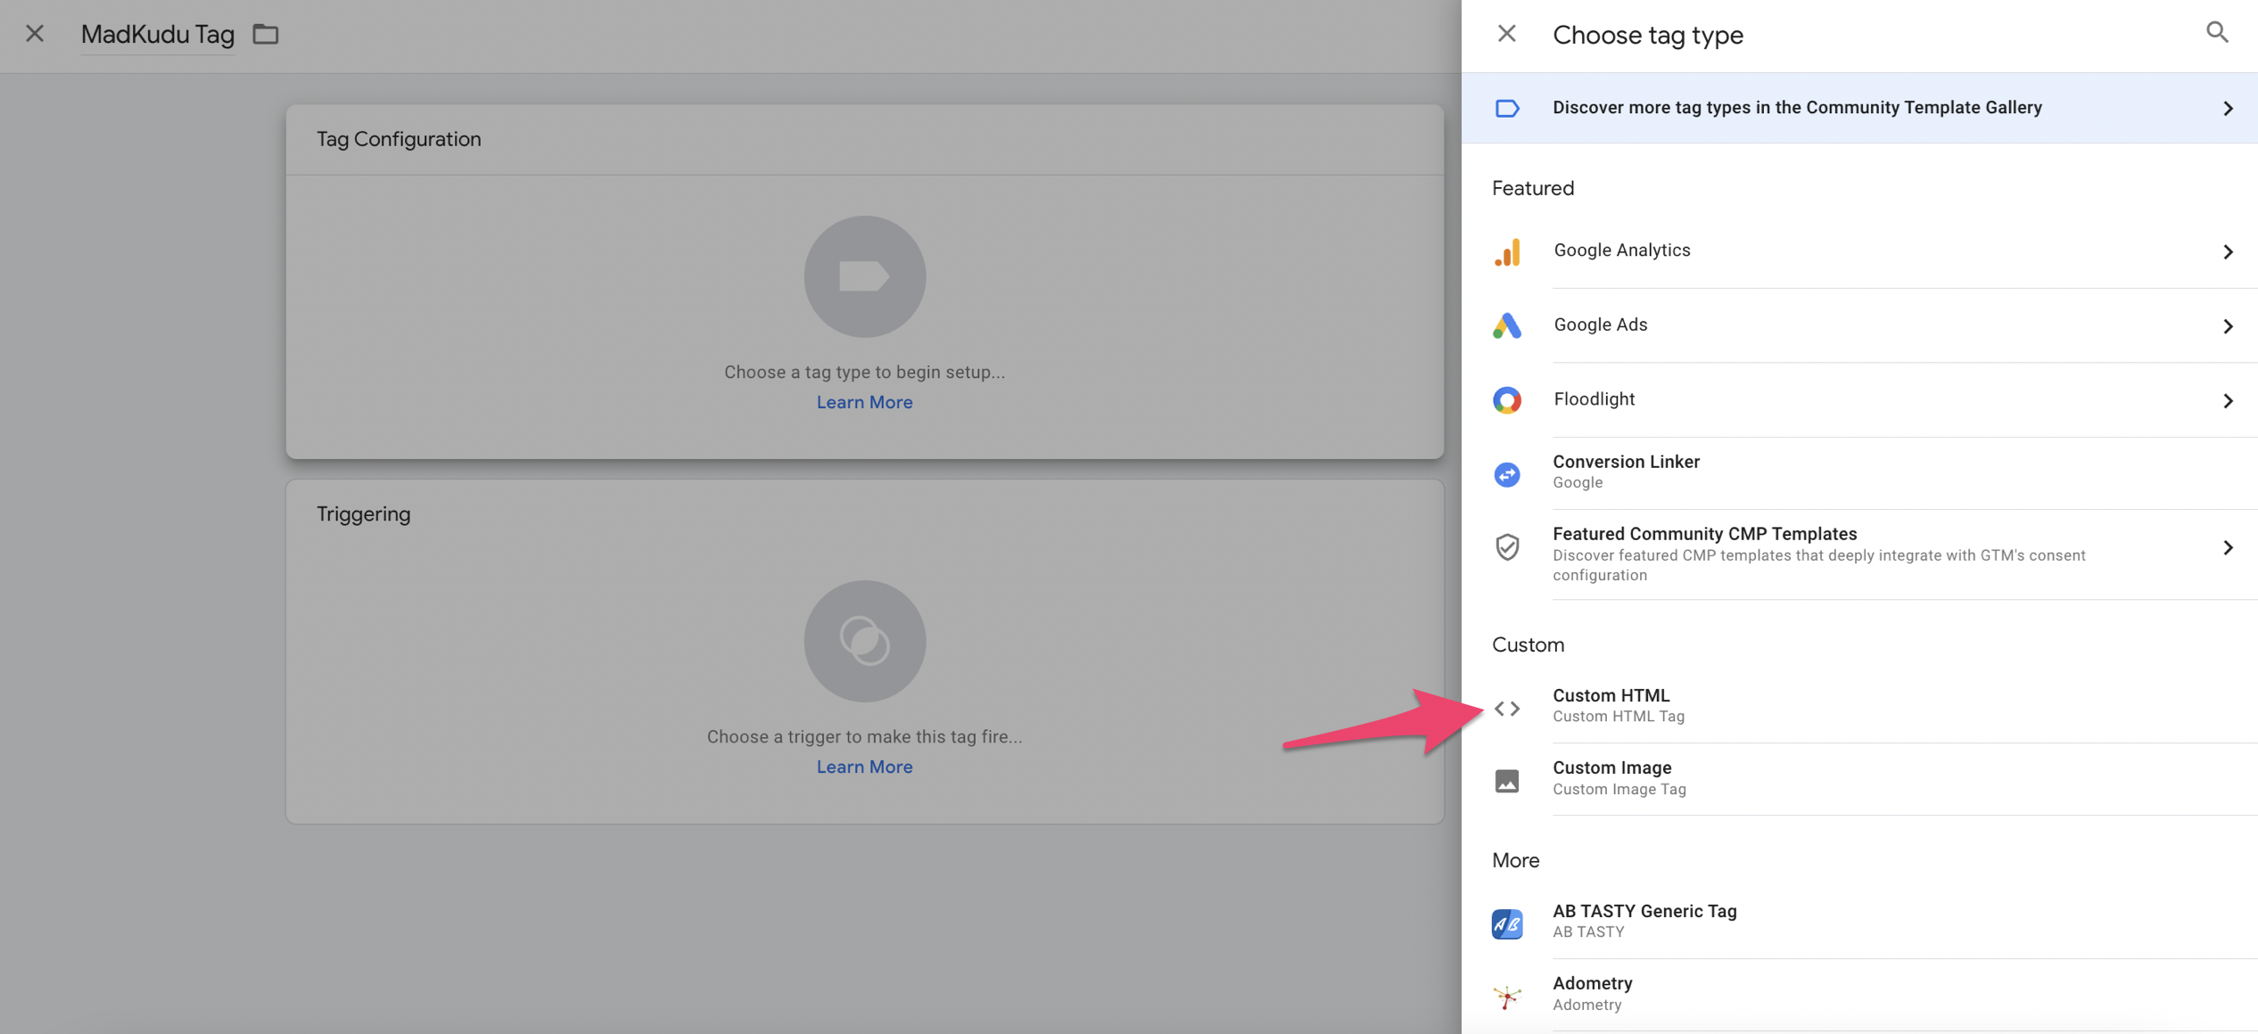Click Featured Community CMP Templates title
Image resolution: width=2258 pixels, height=1034 pixels.
point(1704,534)
